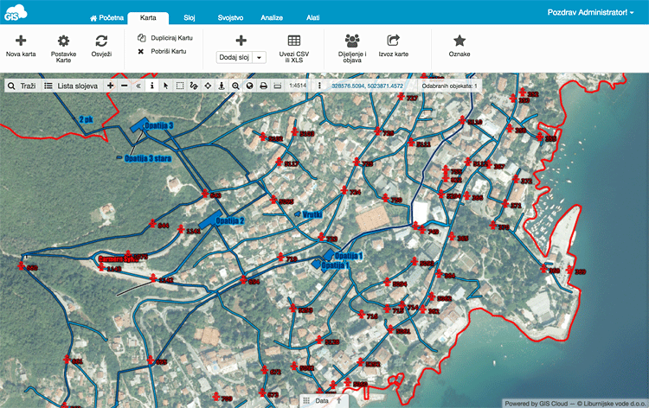The image size is (649, 408).
Task: Click hydrant marker labeled 843
Action: (205, 193)
